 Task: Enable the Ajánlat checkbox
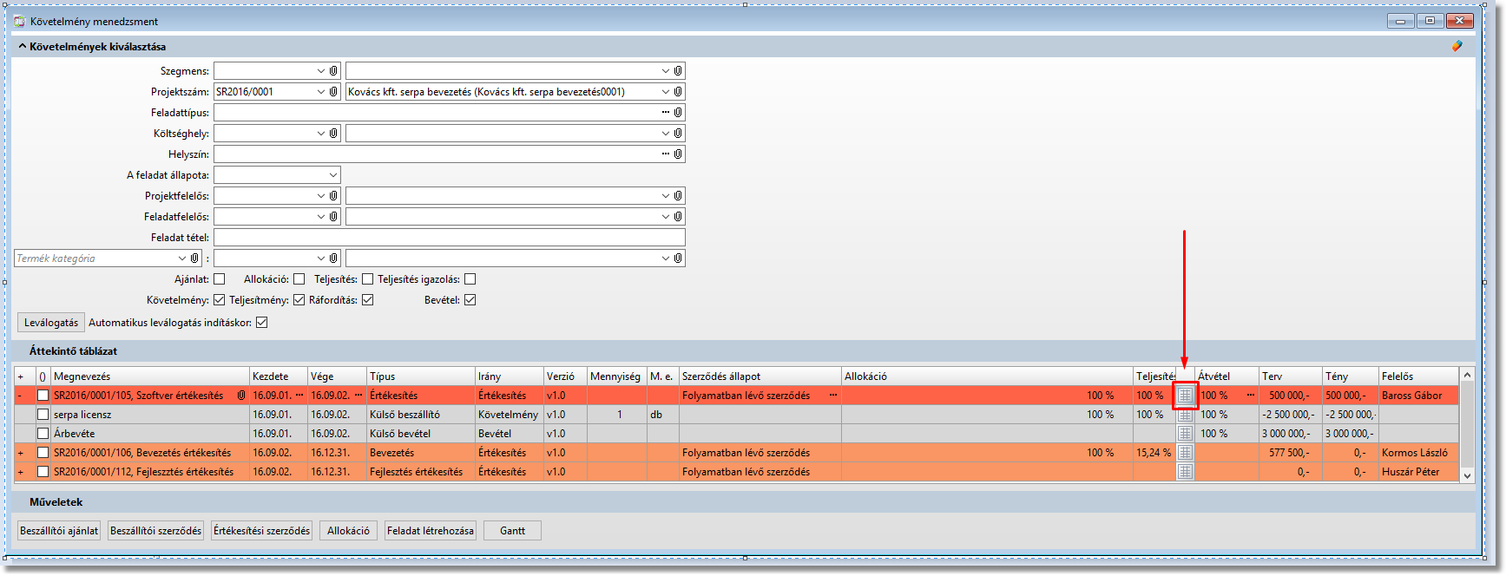[x=220, y=279]
